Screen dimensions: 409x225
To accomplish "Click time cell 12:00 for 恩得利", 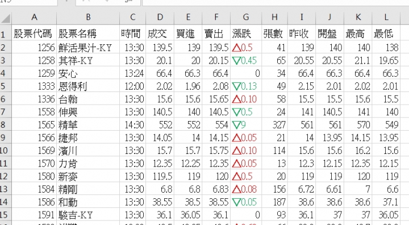I will (x=133, y=86).
